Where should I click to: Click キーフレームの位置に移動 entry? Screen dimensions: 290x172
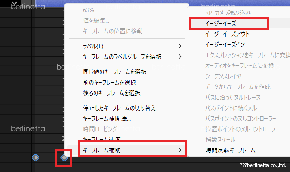[112, 31]
